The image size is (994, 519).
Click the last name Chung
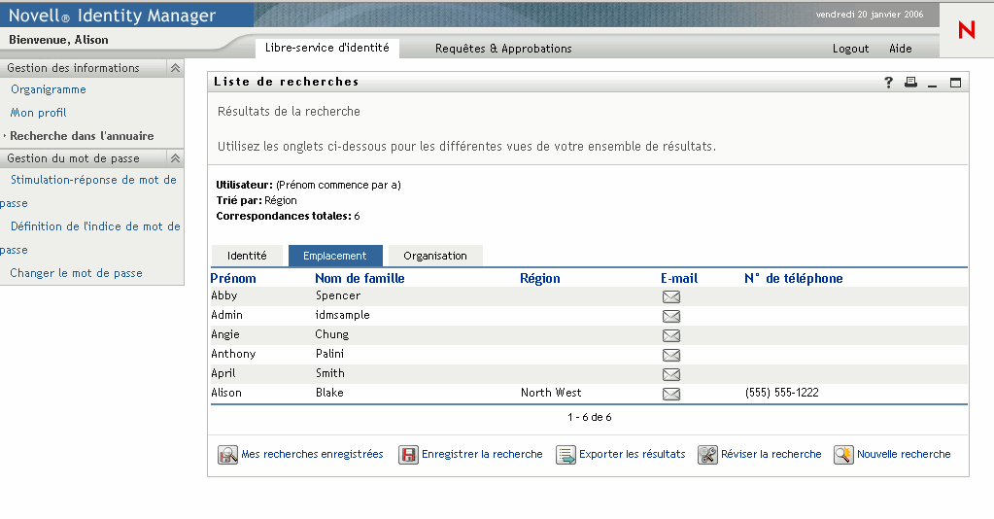point(331,334)
